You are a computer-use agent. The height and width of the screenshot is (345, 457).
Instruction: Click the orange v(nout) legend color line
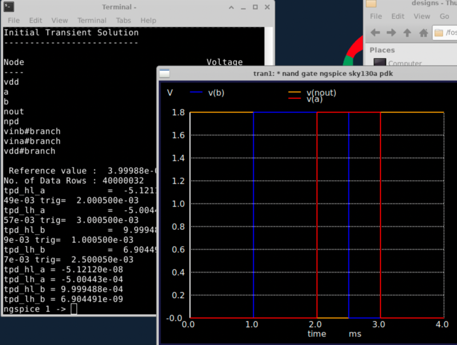point(294,92)
